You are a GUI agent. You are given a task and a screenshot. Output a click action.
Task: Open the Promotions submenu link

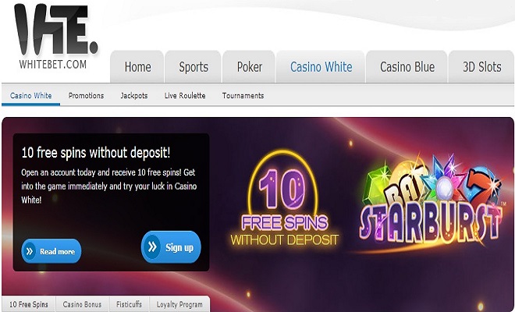(86, 96)
